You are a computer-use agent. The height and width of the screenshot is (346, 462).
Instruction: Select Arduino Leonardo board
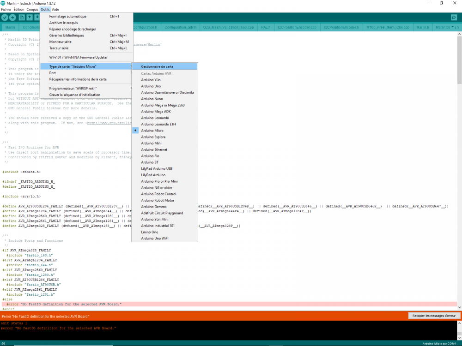tap(165, 118)
